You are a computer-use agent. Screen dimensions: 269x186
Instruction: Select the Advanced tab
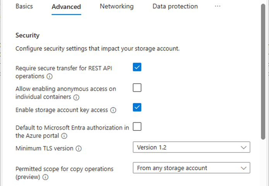[x=67, y=7]
